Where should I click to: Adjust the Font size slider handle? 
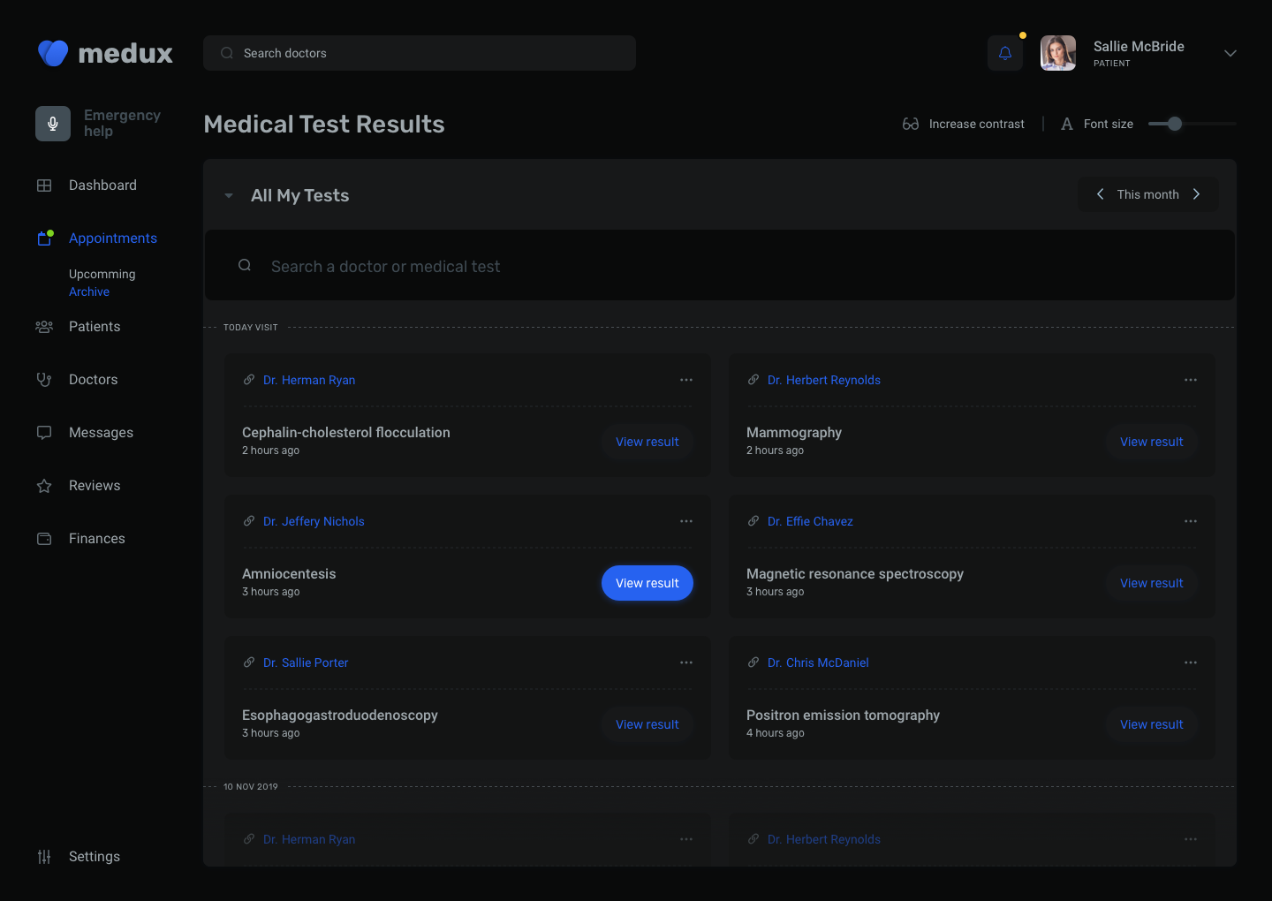(1174, 124)
